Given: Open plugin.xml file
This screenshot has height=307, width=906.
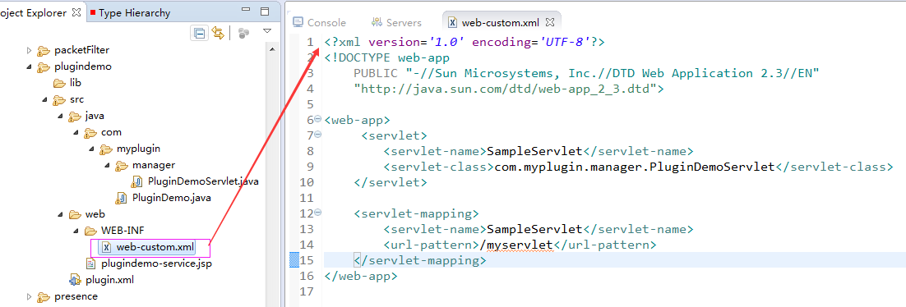Looking at the screenshot, I should pos(110,281).
